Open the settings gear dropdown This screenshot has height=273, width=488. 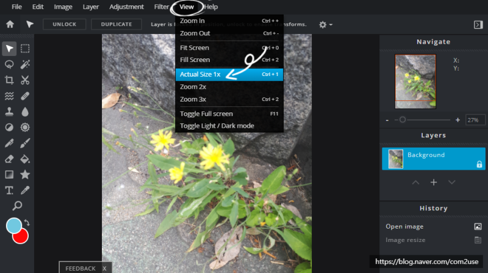pyautogui.click(x=326, y=24)
